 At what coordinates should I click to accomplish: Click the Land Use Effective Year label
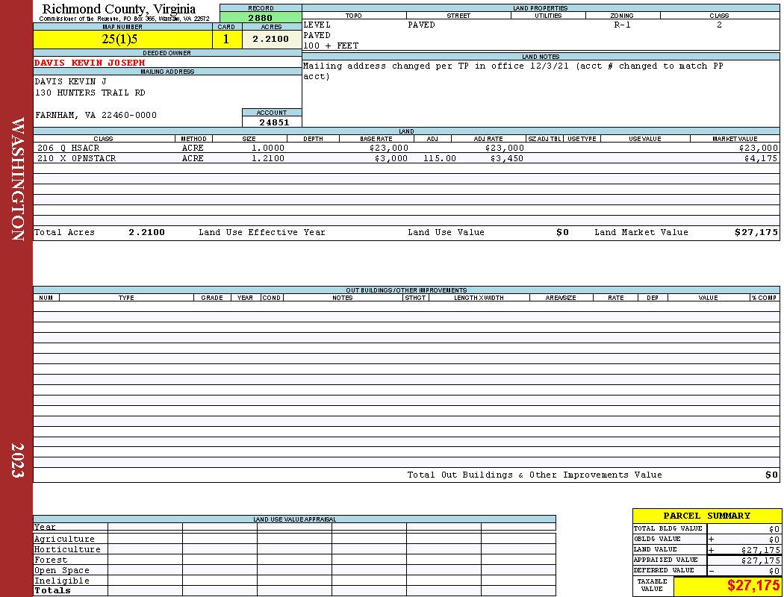[x=262, y=232]
